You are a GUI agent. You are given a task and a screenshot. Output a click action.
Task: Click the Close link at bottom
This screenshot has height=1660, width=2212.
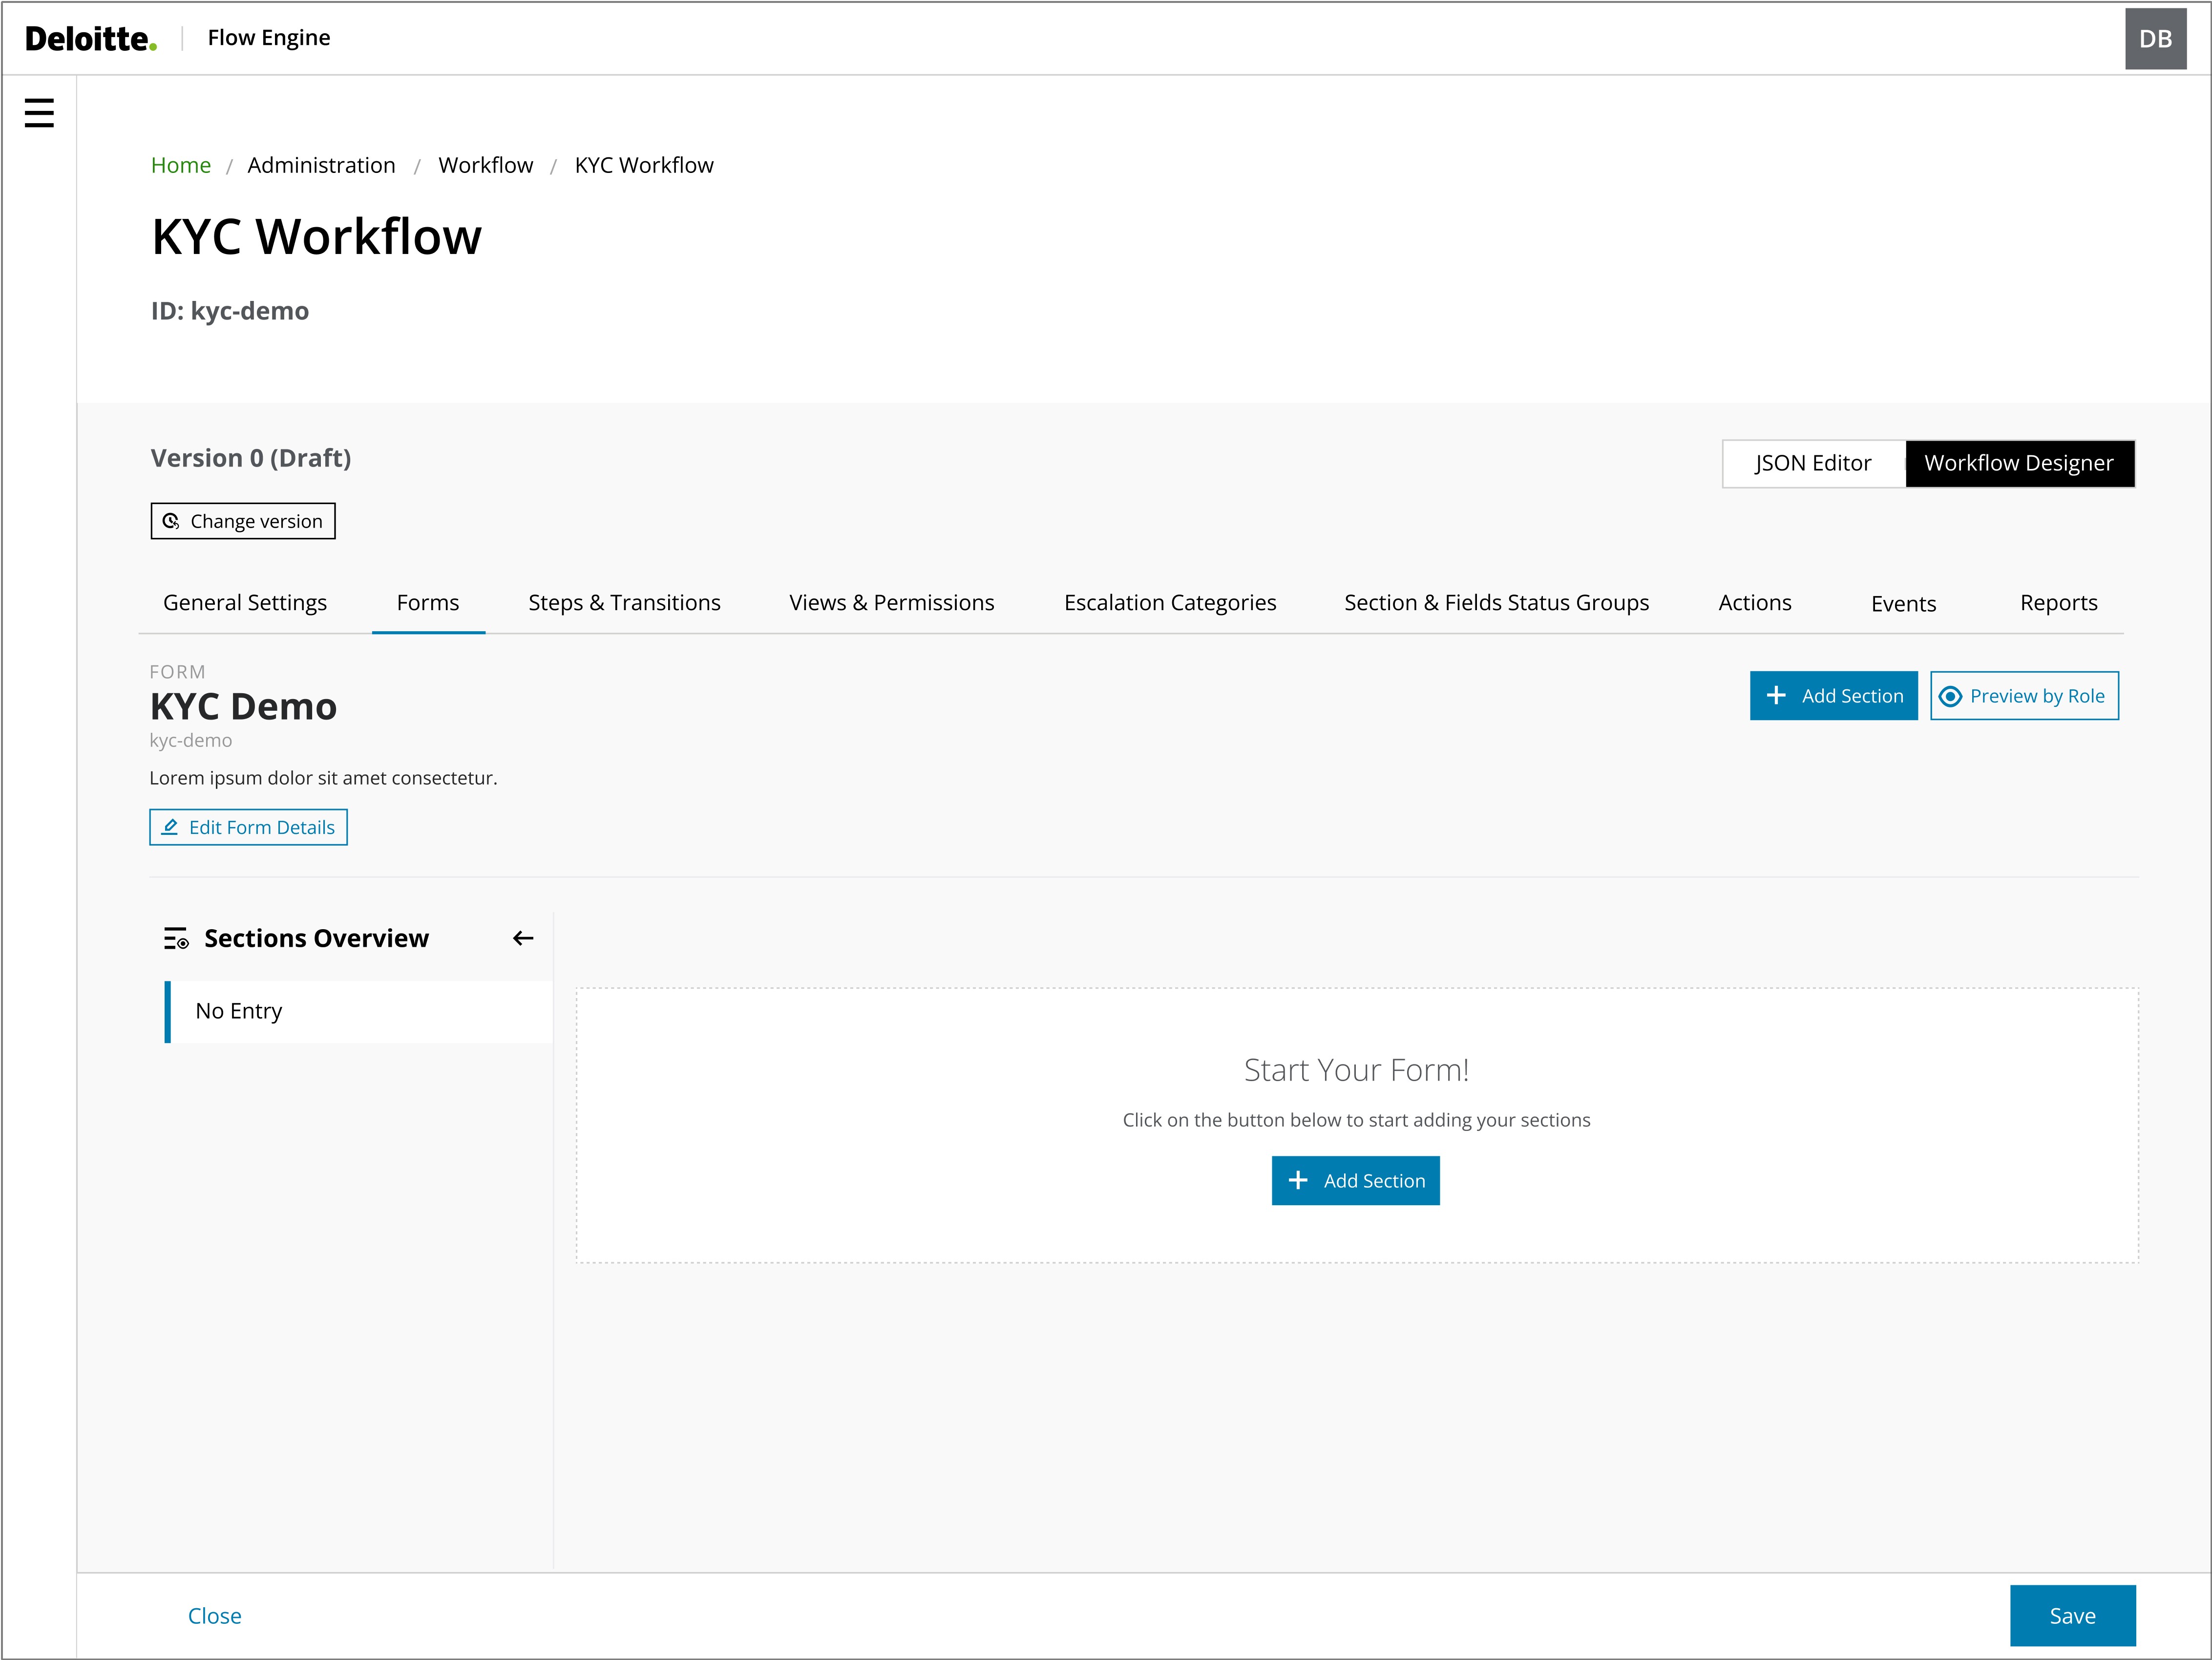[x=215, y=1615]
